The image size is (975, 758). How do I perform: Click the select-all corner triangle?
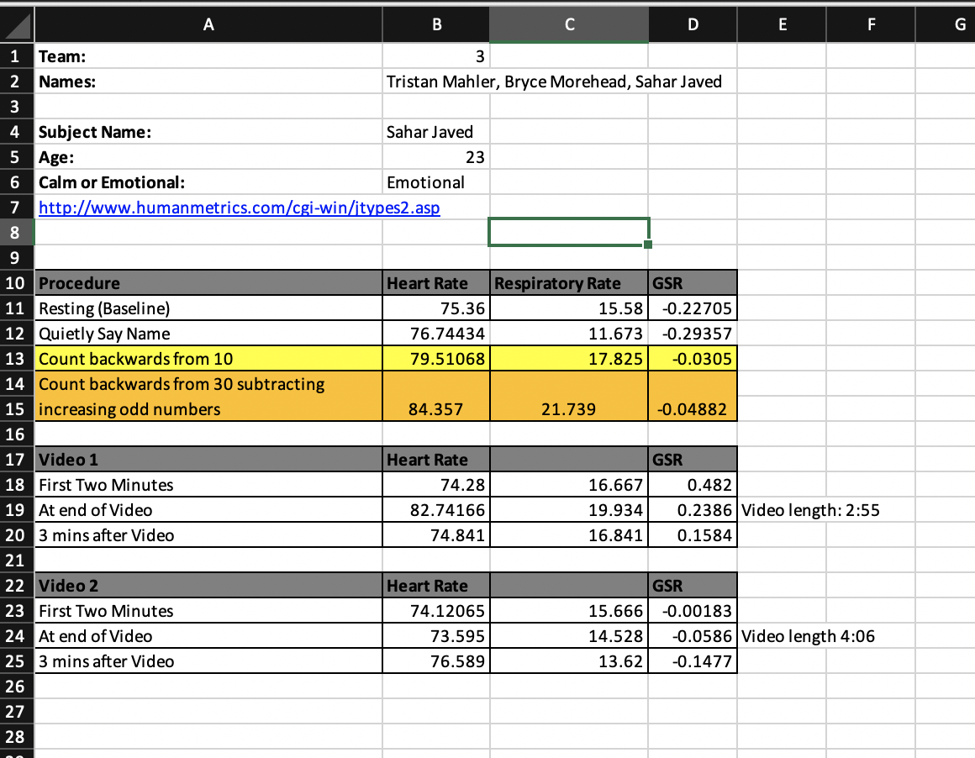[18, 25]
